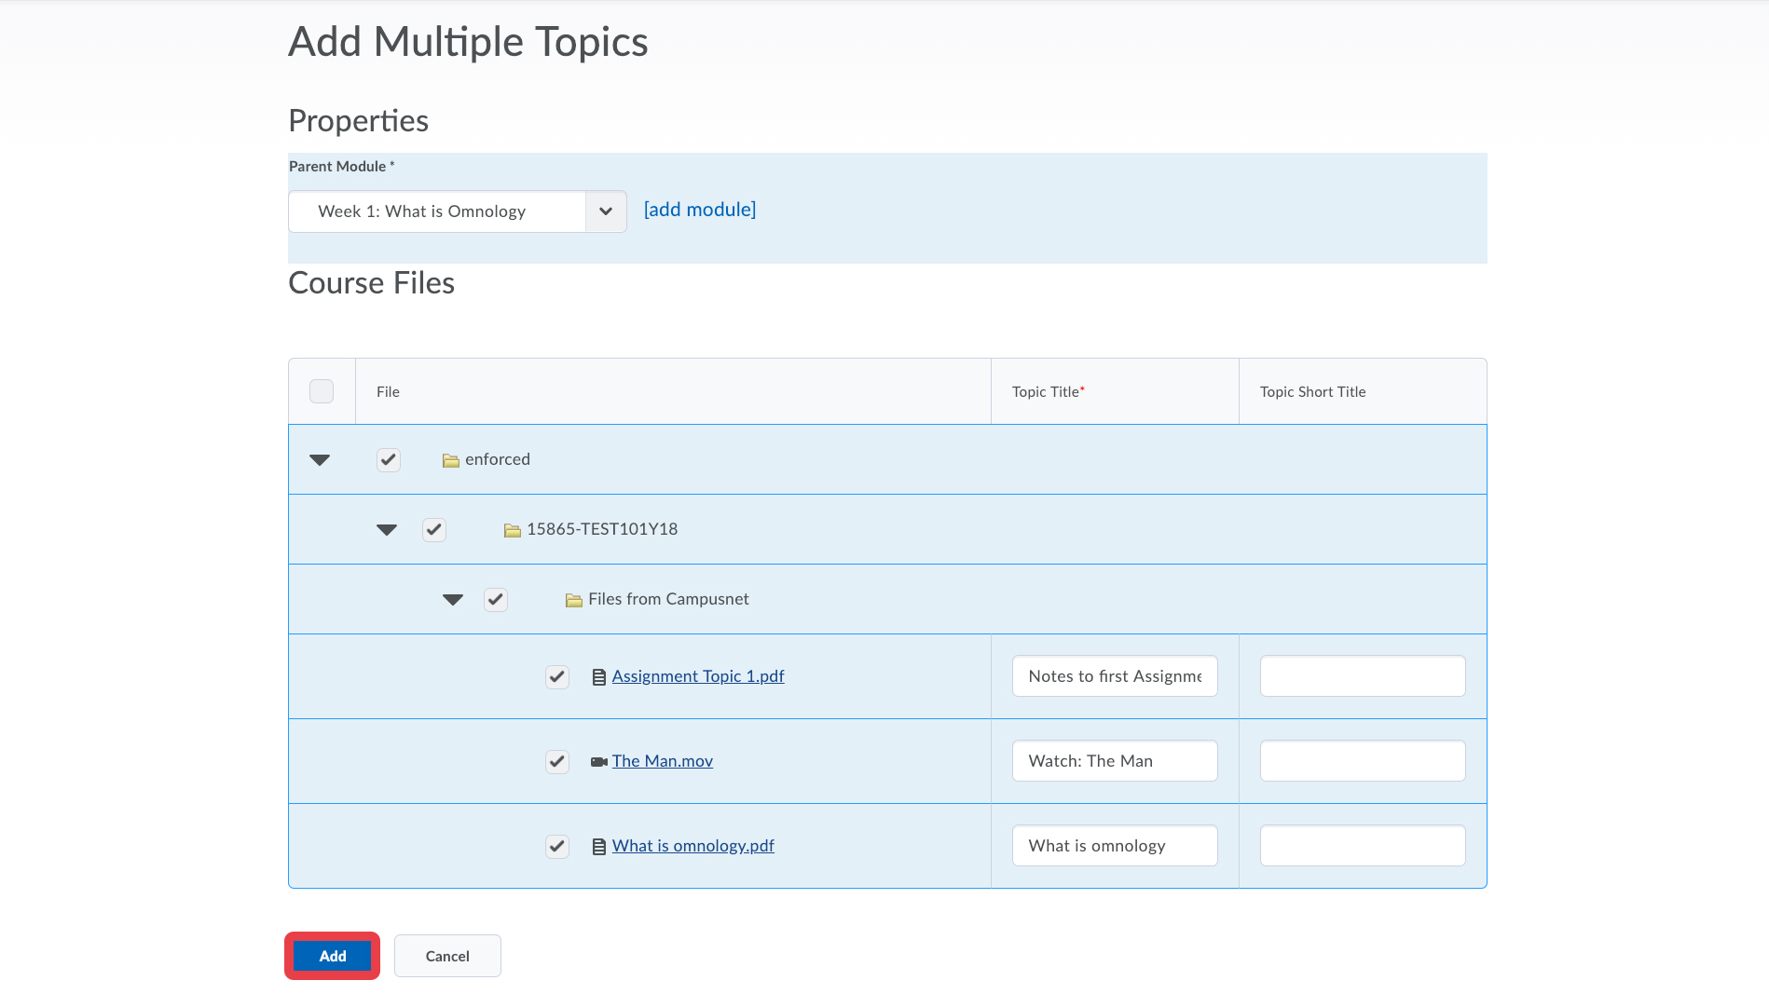Image resolution: width=1769 pixels, height=994 pixels.
Task: Click the add module link
Action: point(700,210)
